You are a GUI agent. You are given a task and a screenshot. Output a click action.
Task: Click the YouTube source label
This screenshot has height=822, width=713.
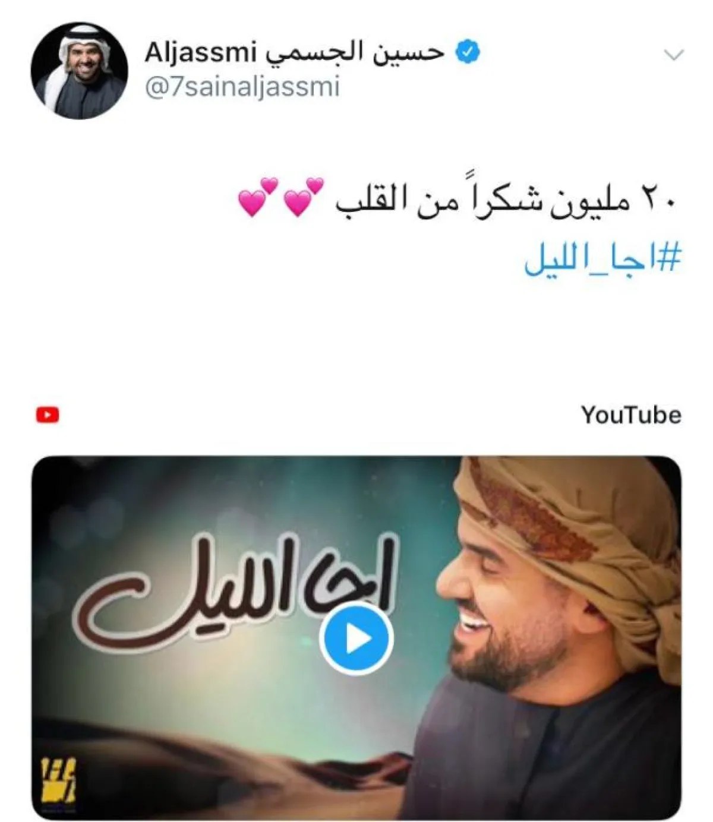pos(631,415)
